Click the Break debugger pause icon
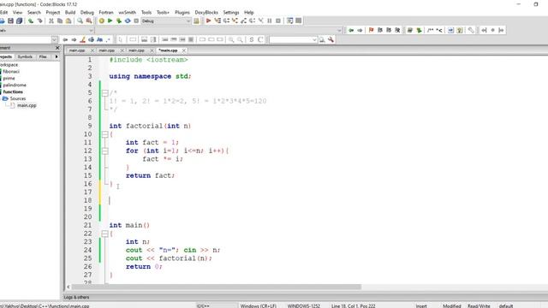Screen dimensions: 548x308 (270, 21)
